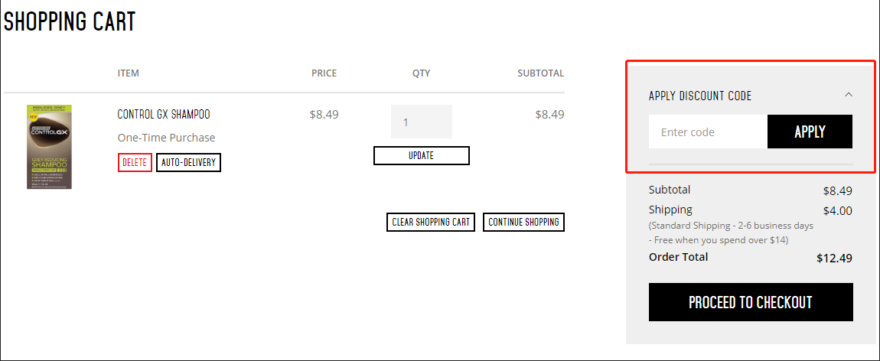Collapse the Apply Discount Code chevron
The width and height of the screenshot is (880, 361).
[848, 95]
